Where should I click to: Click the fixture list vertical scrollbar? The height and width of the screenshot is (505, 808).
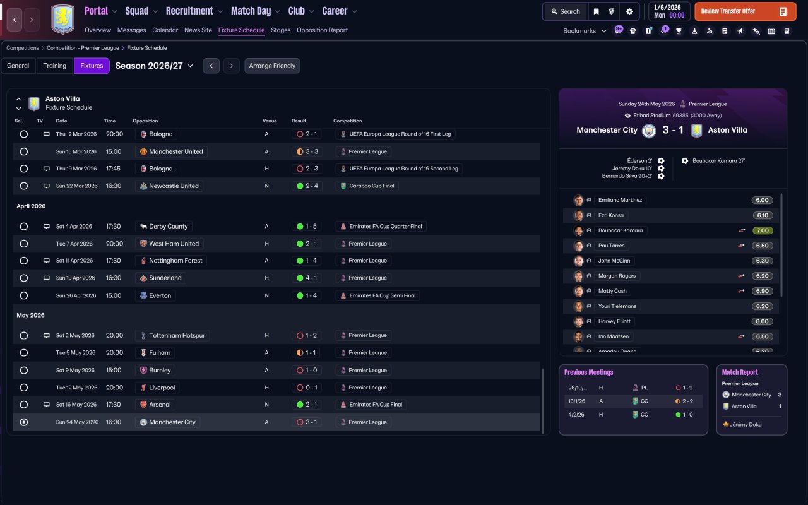[542, 400]
